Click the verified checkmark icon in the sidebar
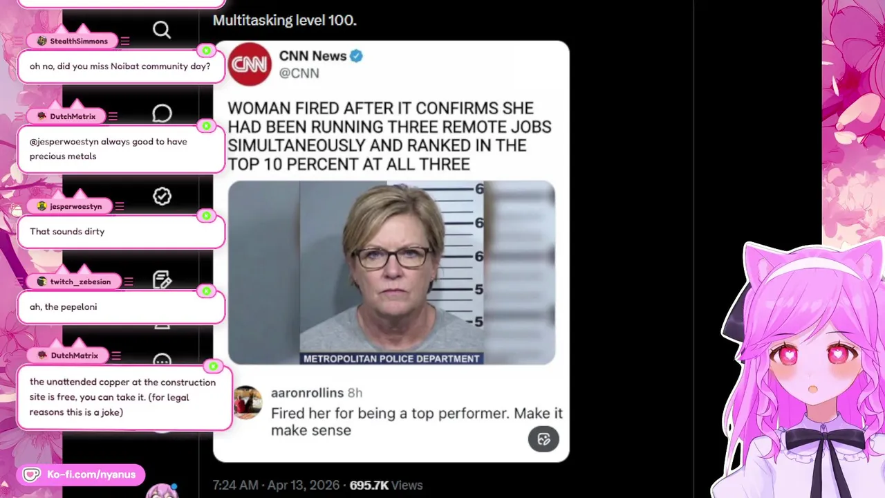This screenshot has width=885, height=498. (162, 197)
